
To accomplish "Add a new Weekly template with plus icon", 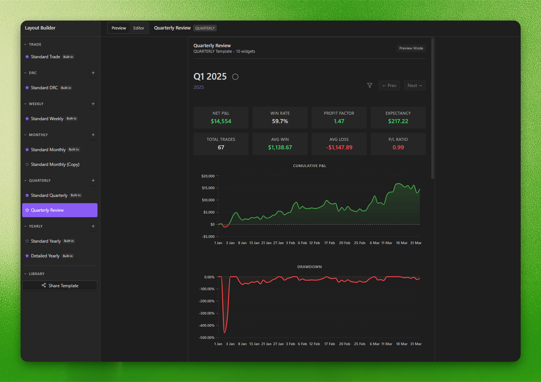I will [x=93, y=104].
